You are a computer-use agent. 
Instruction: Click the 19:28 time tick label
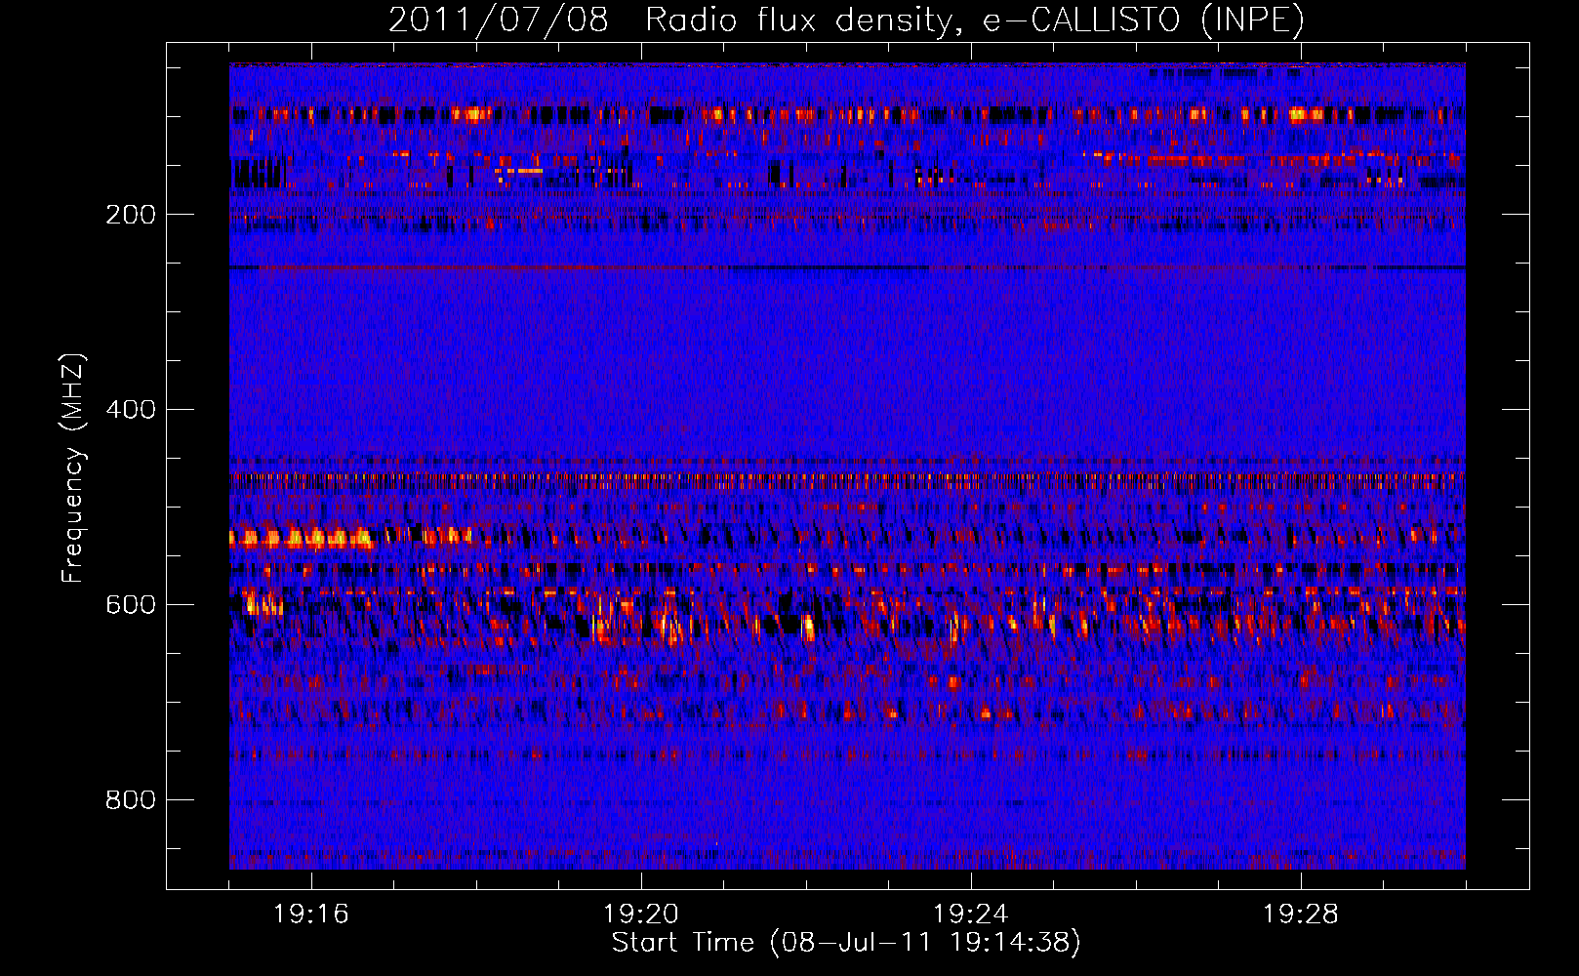1301,915
